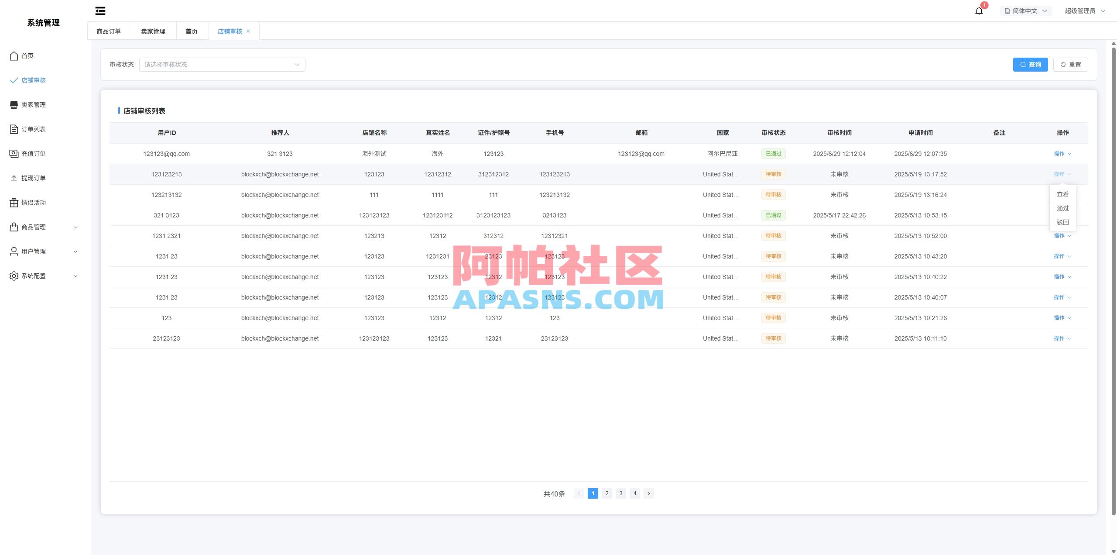Open the 简体中文 language selector
This screenshot has height=555, width=1117.
point(1025,10)
